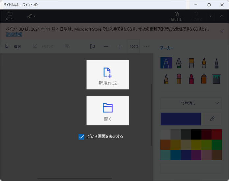This screenshot has width=229, height=181.
Task: Pick the pink color swatch
Action: click(207, 155)
